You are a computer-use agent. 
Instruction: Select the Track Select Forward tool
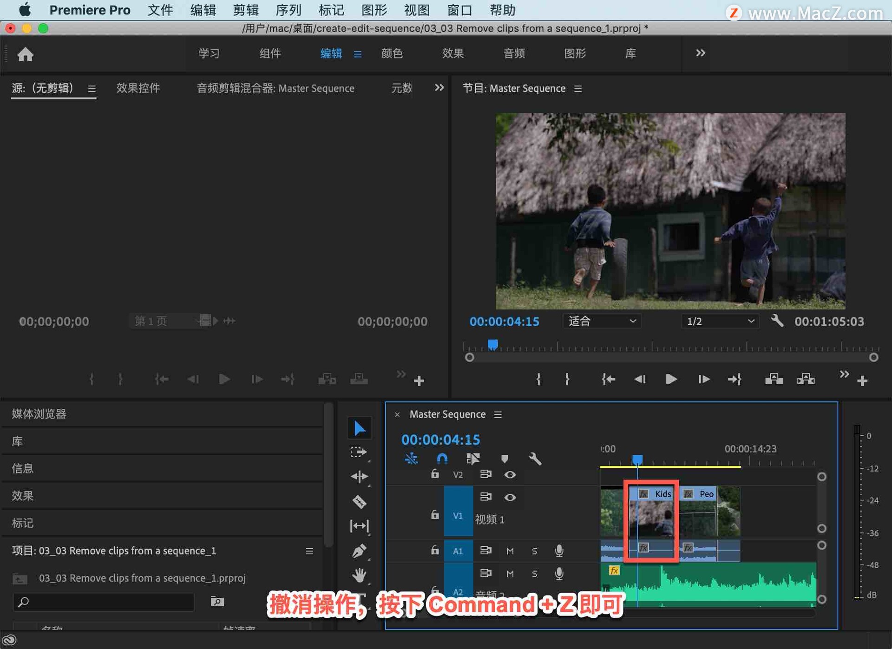(359, 452)
